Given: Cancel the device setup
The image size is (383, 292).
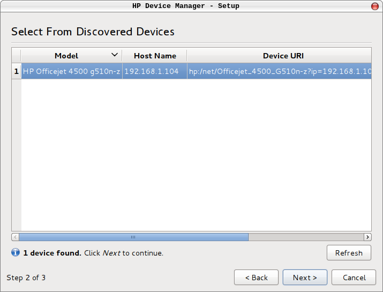Looking at the screenshot, I should pyautogui.click(x=354, y=278).
